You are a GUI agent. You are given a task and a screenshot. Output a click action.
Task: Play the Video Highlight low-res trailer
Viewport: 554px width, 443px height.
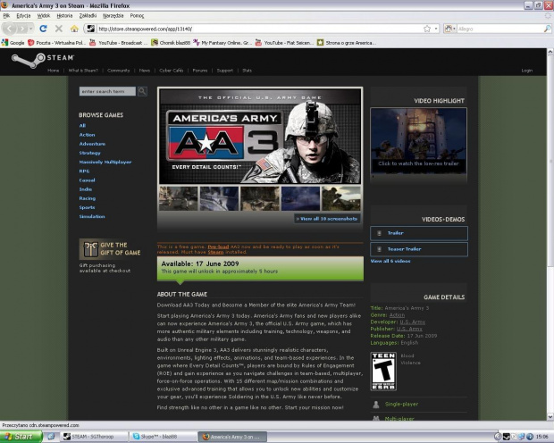pyautogui.click(x=419, y=141)
